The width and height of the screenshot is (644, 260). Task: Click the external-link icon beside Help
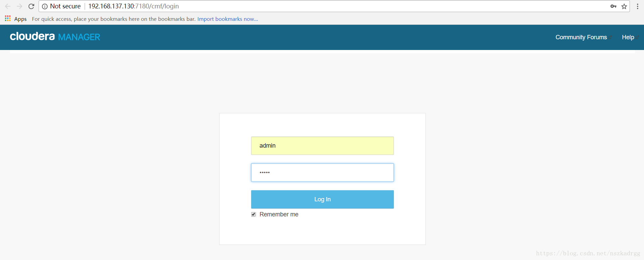point(637,37)
